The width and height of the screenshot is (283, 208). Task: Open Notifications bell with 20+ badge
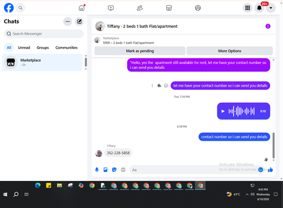pos(259,8)
